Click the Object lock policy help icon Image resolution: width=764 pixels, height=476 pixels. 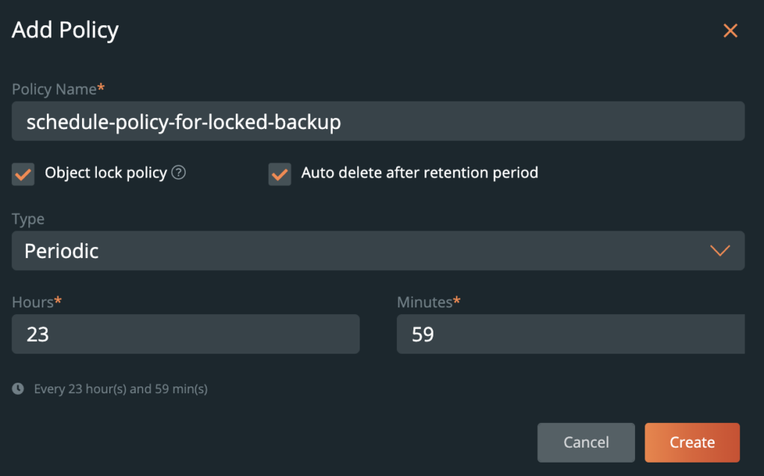178,173
